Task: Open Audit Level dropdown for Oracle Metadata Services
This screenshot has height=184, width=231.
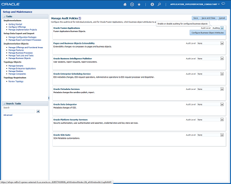Action: tap(222, 89)
